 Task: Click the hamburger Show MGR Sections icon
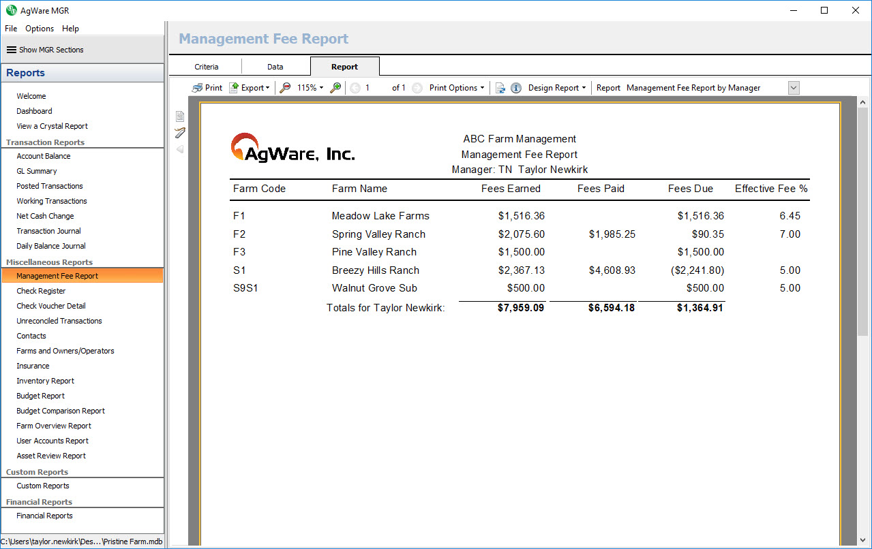click(12, 50)
